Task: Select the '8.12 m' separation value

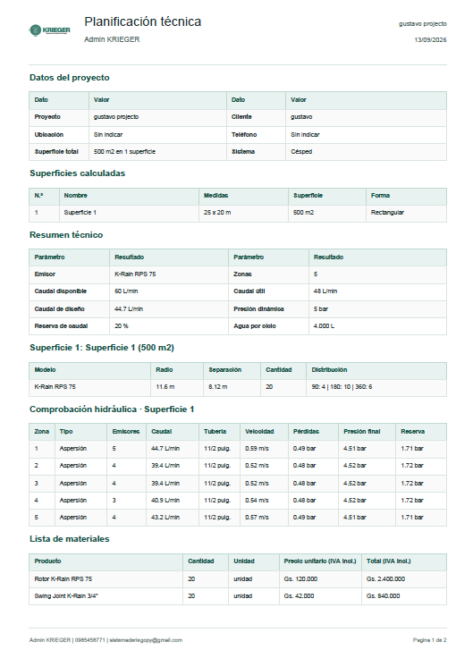Action: 218,386
